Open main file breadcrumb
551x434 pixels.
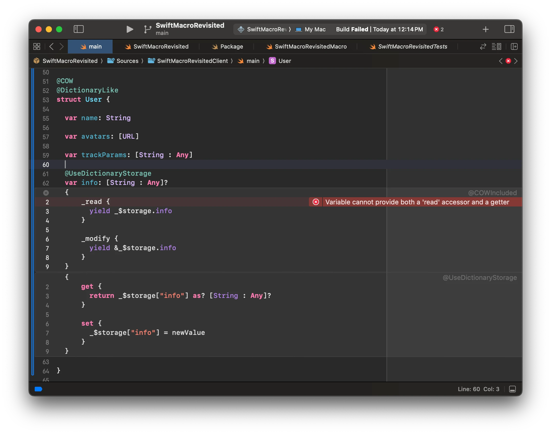pyautogui.click(x=249, y=61)
